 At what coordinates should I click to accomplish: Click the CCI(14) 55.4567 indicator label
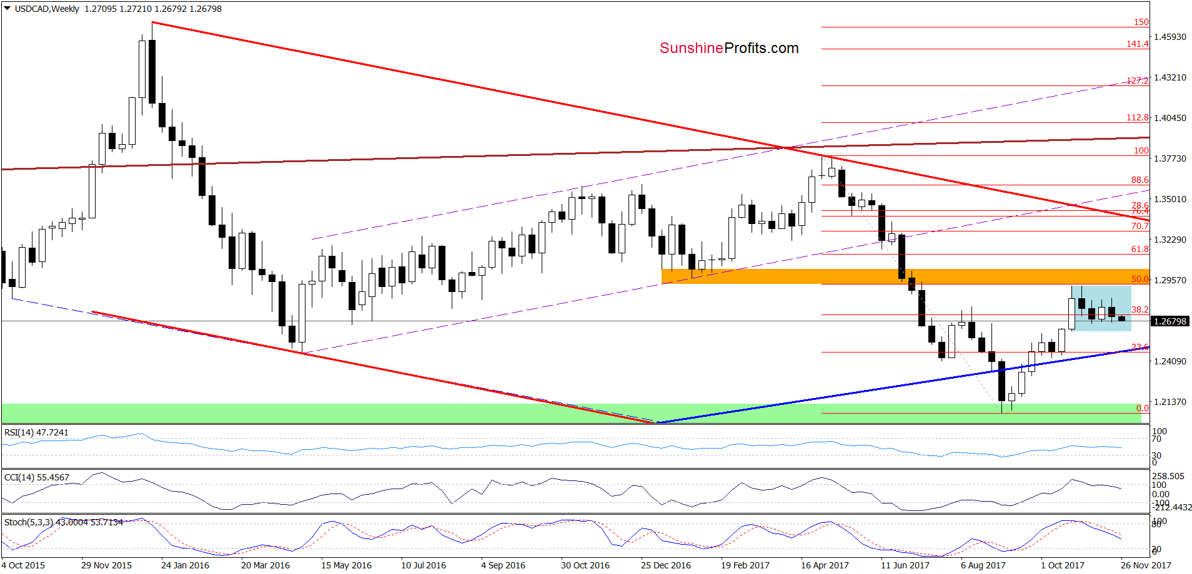[37, 477]
